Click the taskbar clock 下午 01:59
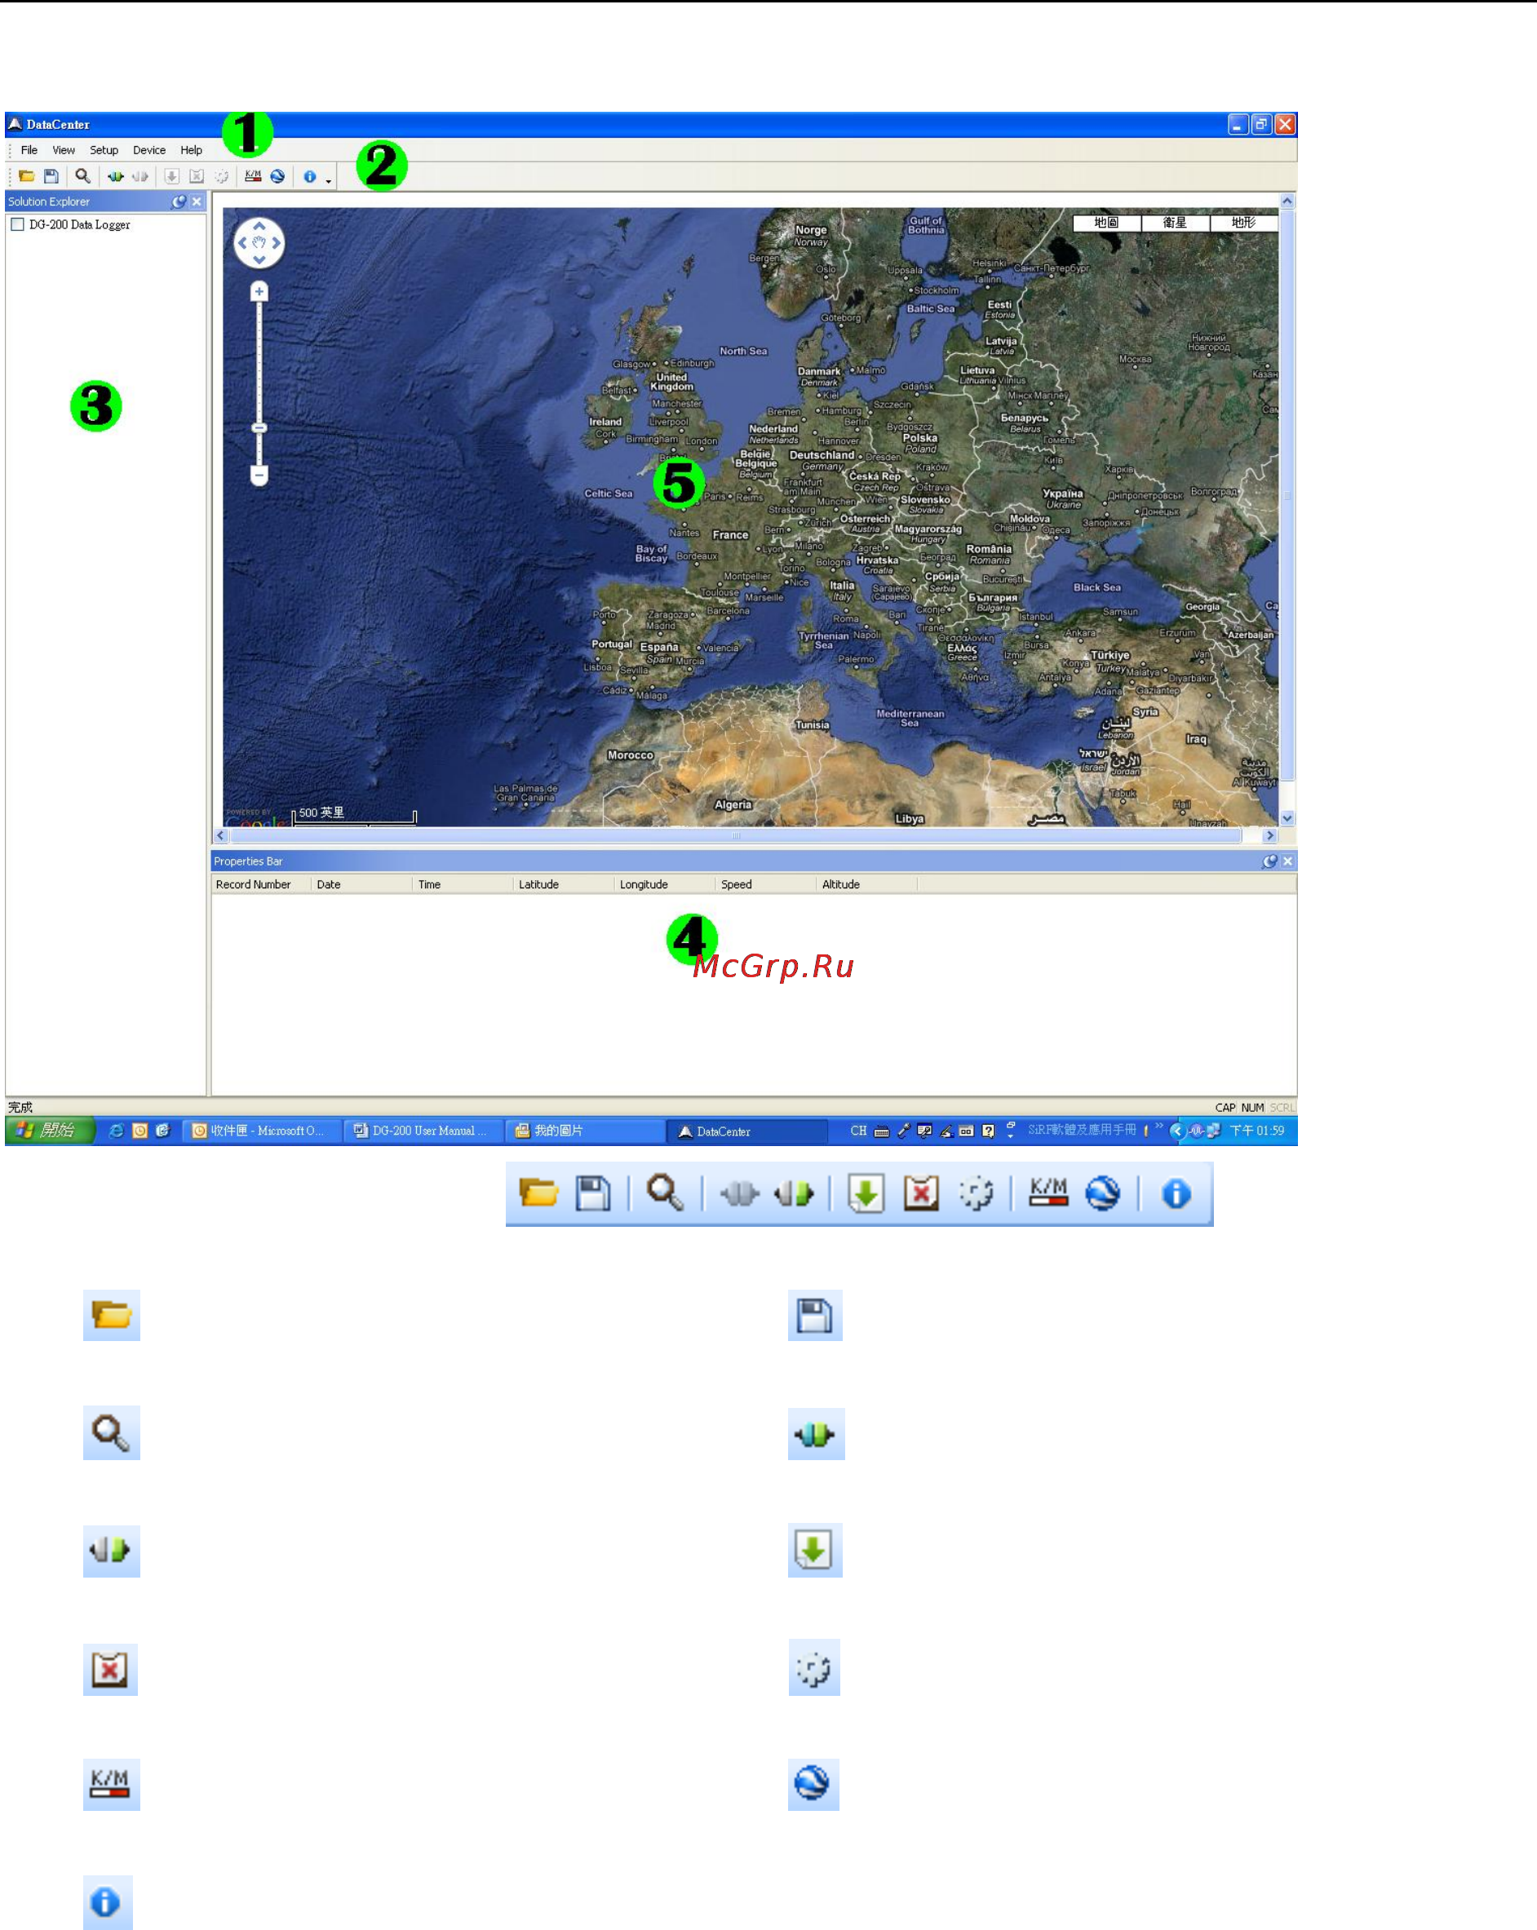The width and height of the screenshot is (1537, 1930). (x=1257, y=1131)
